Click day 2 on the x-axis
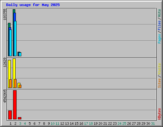 pyautogui.click(x=15, y=124)
